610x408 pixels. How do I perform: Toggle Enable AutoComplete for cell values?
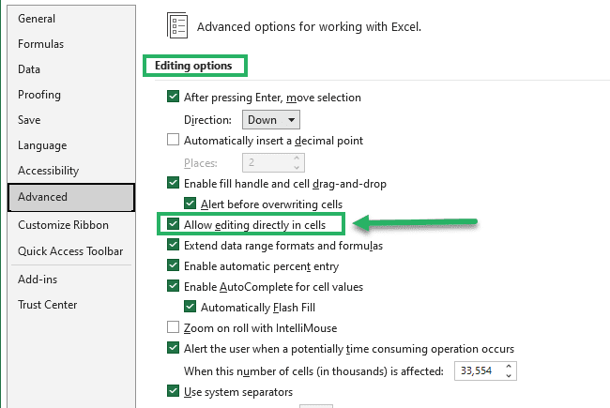pyautogui.click(x=173, y=285)
